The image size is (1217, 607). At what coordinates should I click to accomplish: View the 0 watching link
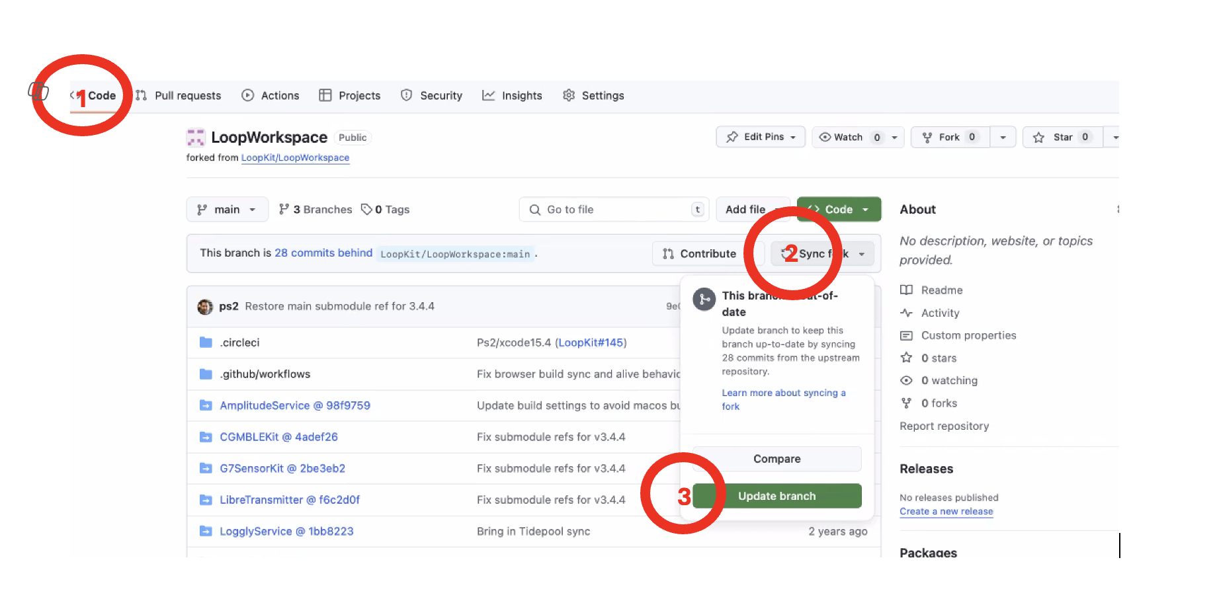pos(939,380)
